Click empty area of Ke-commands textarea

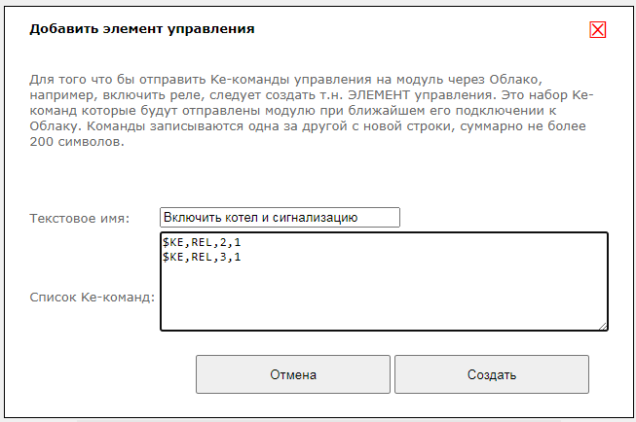pyautogui.click(x=384, y=299)
